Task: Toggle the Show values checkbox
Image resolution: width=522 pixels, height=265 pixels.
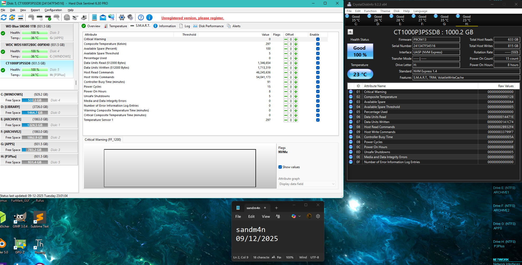Action: coord(280,167)
